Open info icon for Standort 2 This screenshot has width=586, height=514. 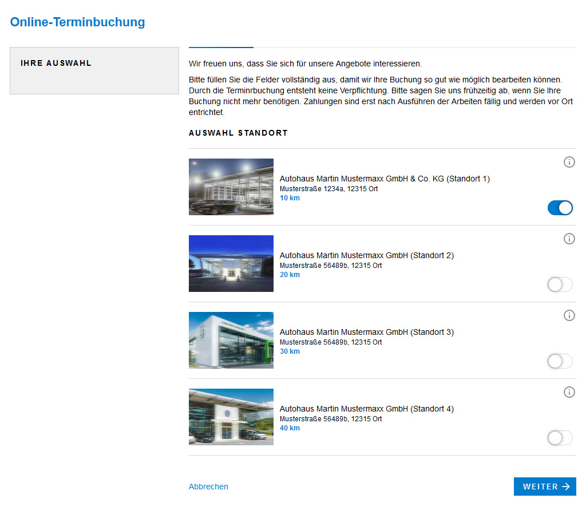pos(569,239)
